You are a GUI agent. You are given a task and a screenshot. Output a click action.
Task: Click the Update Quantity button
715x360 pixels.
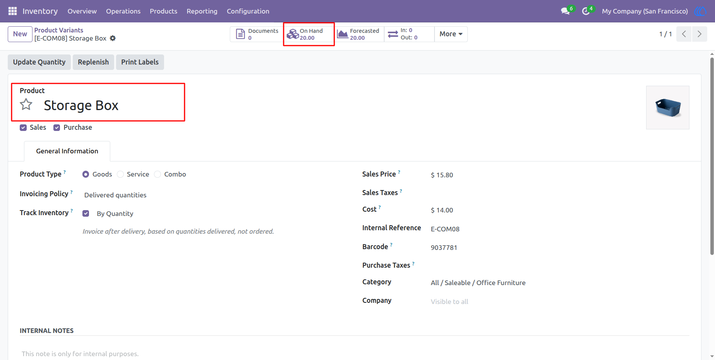pyautogui.click(x=39, y=62)
